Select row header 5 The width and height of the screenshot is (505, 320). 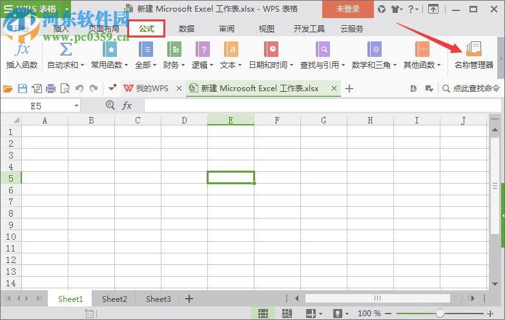10,178
